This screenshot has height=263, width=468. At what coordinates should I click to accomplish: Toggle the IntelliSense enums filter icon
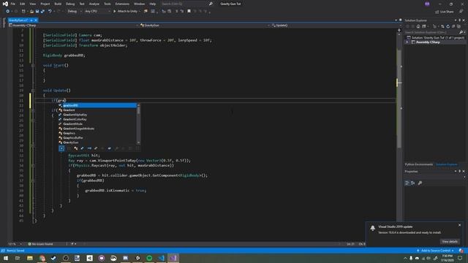96,148
